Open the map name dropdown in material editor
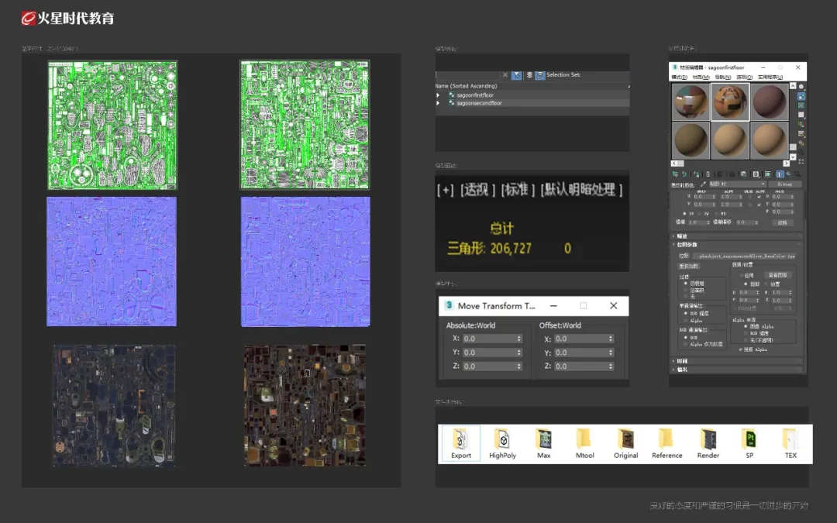The image size is (837, 523). pos(737,184)
